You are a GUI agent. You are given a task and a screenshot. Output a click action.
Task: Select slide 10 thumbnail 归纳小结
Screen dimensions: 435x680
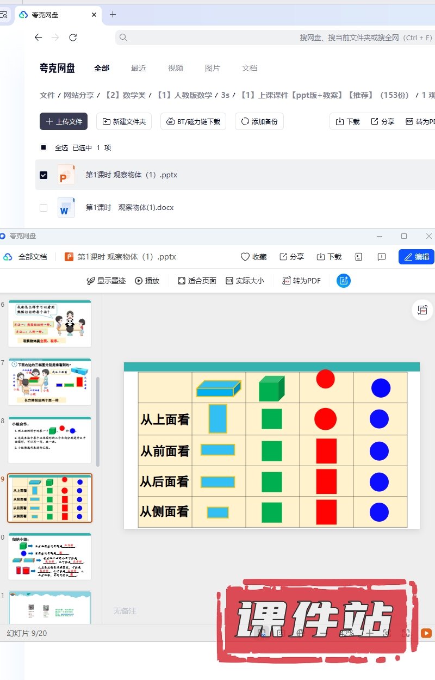click(49, 556)
